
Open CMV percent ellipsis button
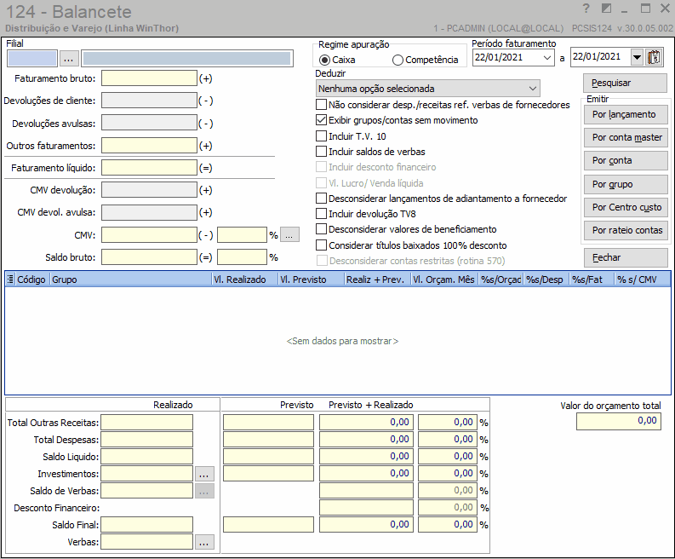pyautogui.click(x=289, y=235)
